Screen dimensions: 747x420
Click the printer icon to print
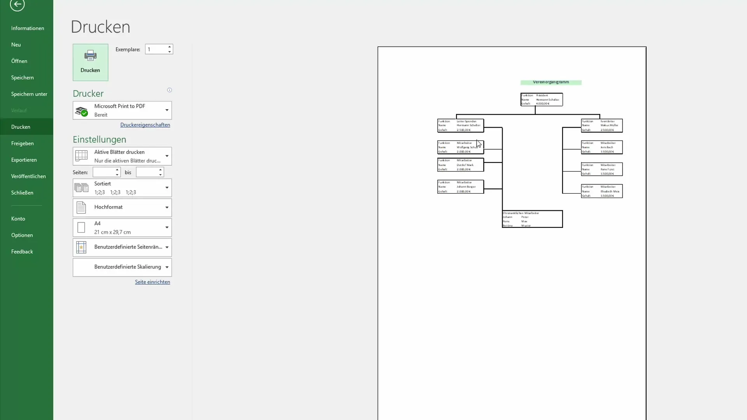click(x=90, y=56)
